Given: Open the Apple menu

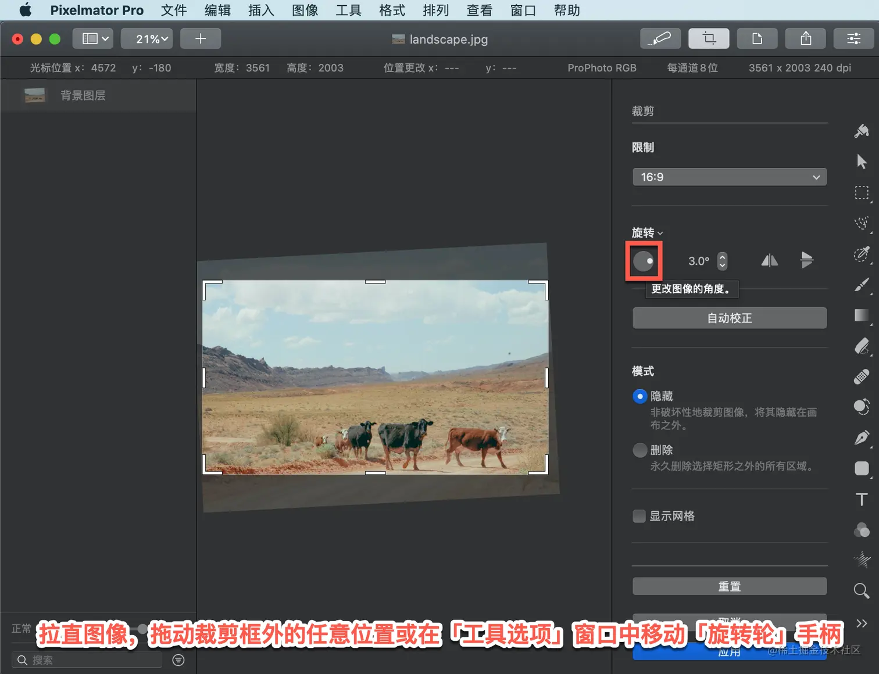Looking at the screenshot, I should 26,10.
